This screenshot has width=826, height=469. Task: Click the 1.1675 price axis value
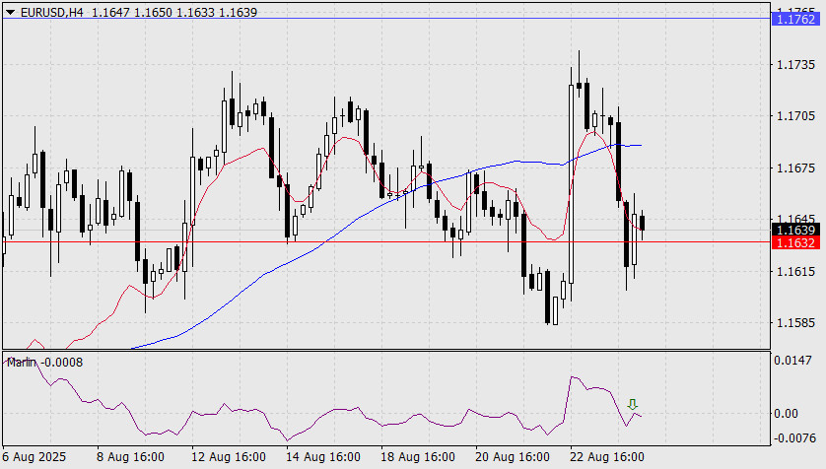796,167
